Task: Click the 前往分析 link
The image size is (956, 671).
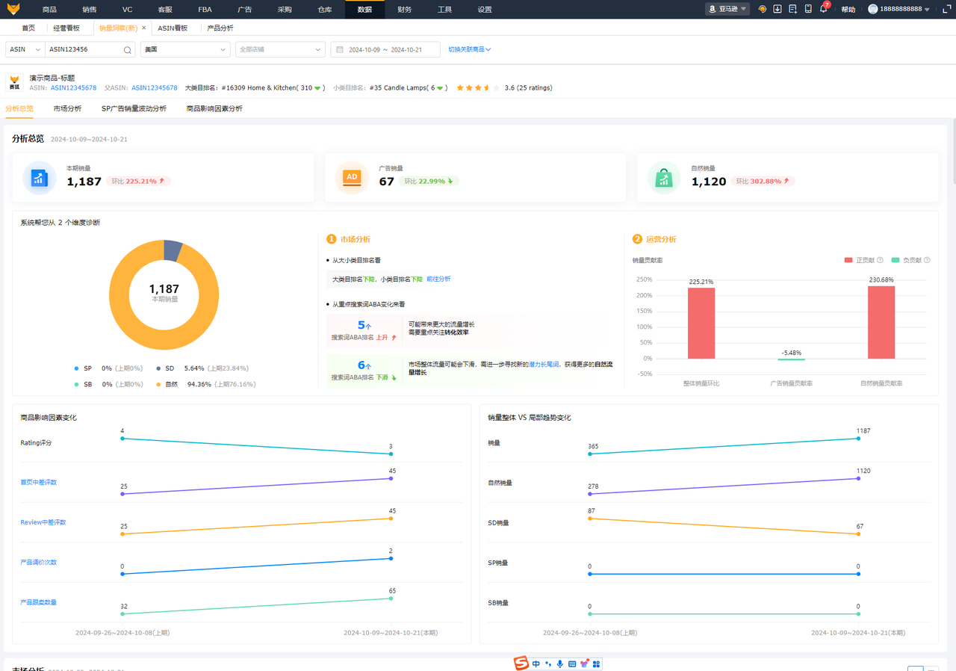Action: tap(438, 279)
